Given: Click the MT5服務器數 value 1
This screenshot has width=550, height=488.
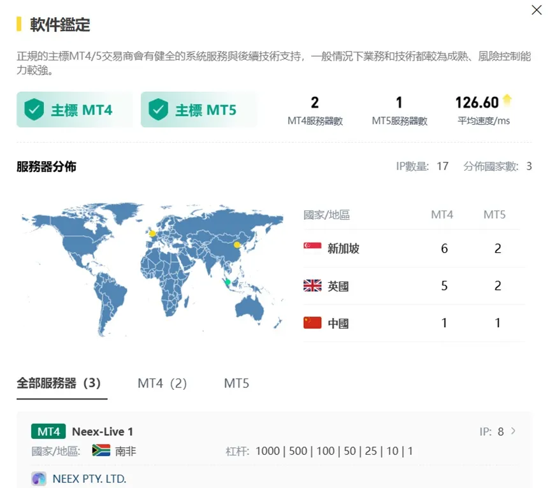Looking at the screenshot, I should pyautogui.click(x=399, y=103).
